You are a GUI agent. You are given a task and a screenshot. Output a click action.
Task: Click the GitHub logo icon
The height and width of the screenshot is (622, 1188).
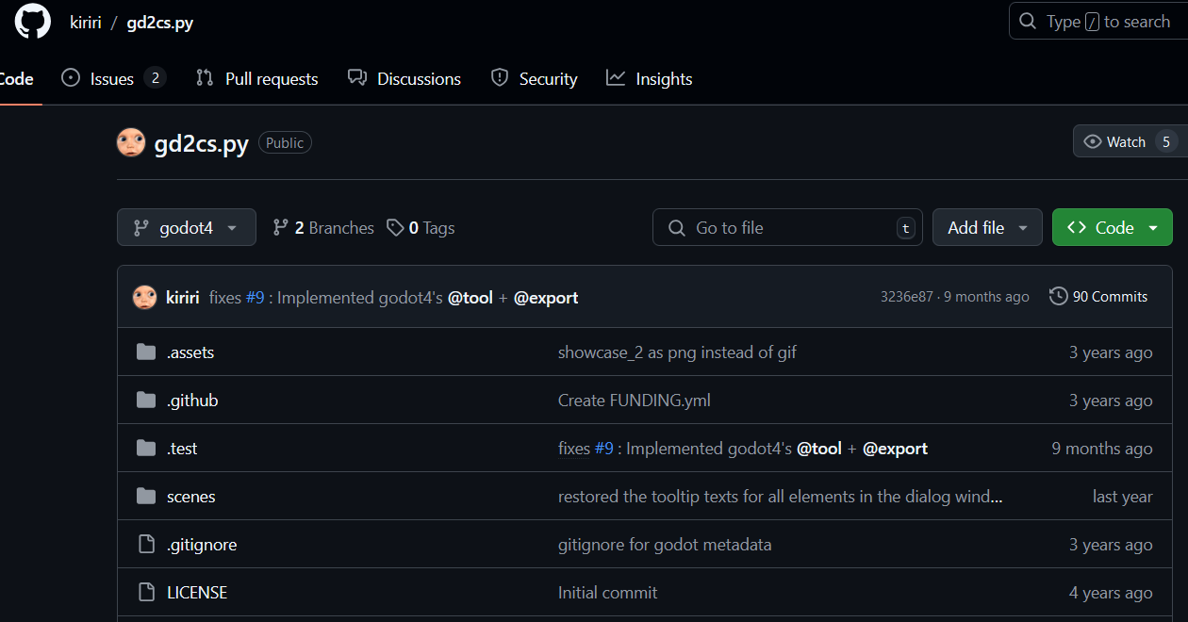(33, 22)
